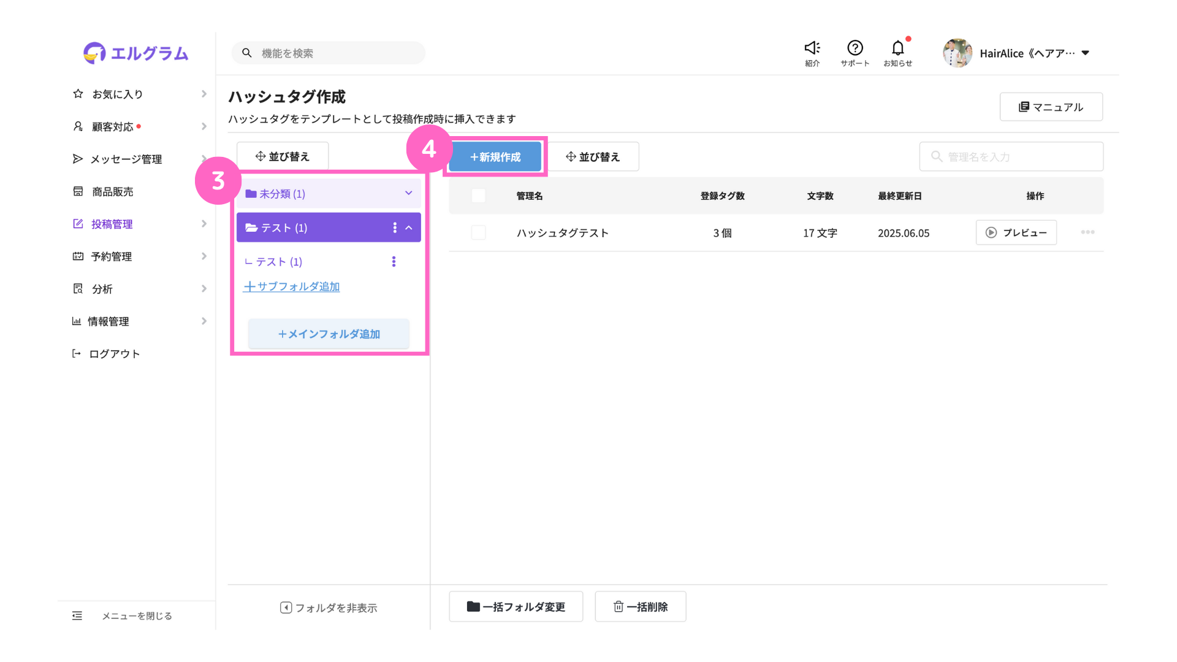Click メニューを閉じる text
Screen dimensions: 1177x662
tap(137, 615)
